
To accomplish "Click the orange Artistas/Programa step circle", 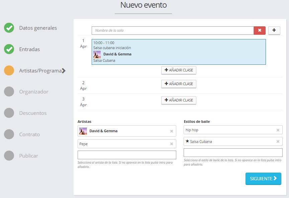I will click(x=9, y=70).
